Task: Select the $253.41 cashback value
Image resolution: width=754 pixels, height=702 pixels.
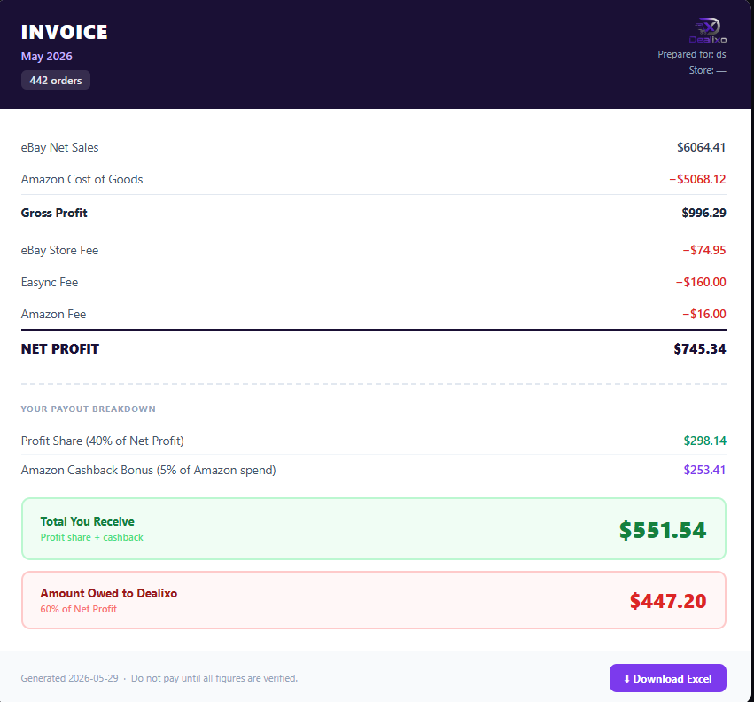Action: pos(704,470)
